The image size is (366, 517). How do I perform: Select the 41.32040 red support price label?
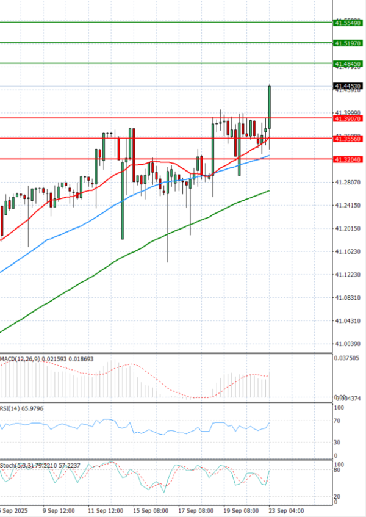point(348,159)
